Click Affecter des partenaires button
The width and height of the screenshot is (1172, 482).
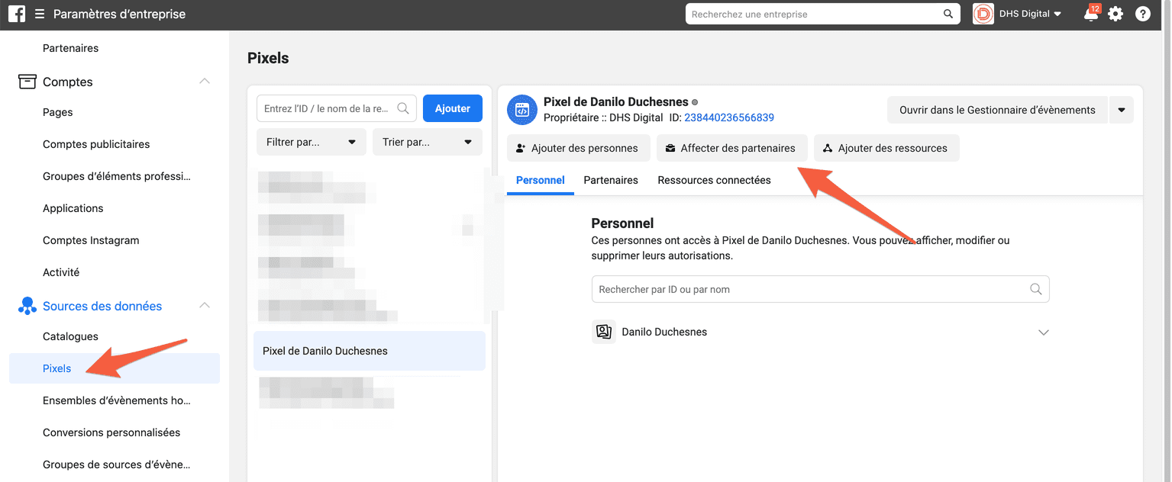(x=731, y=148)
